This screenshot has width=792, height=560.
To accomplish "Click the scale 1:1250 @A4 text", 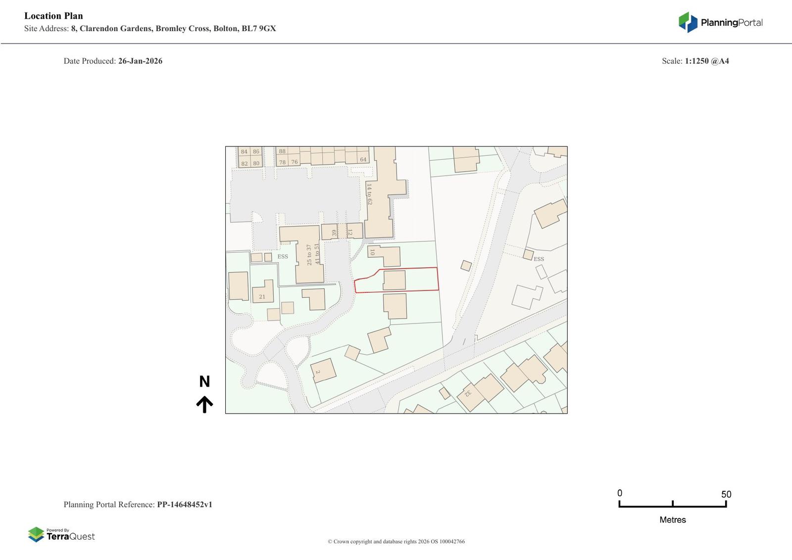I will pos(706,61).
